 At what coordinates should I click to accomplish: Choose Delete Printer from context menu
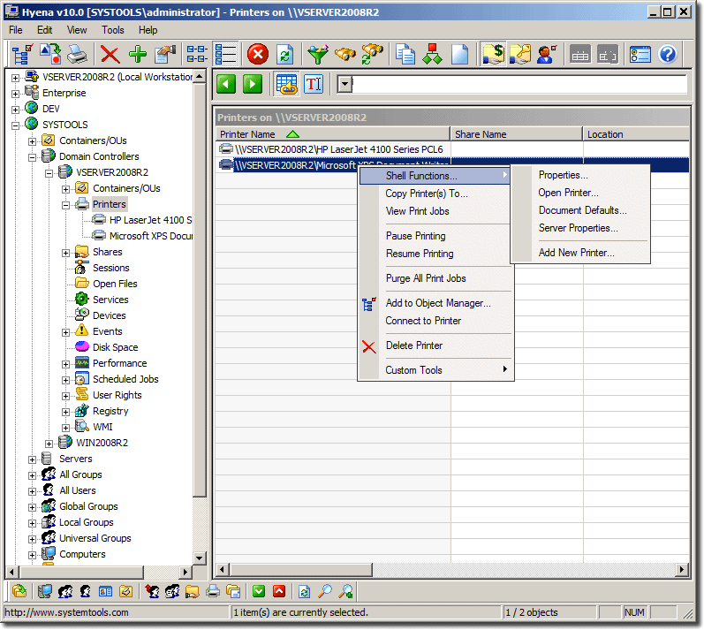[x=413, y=345]
